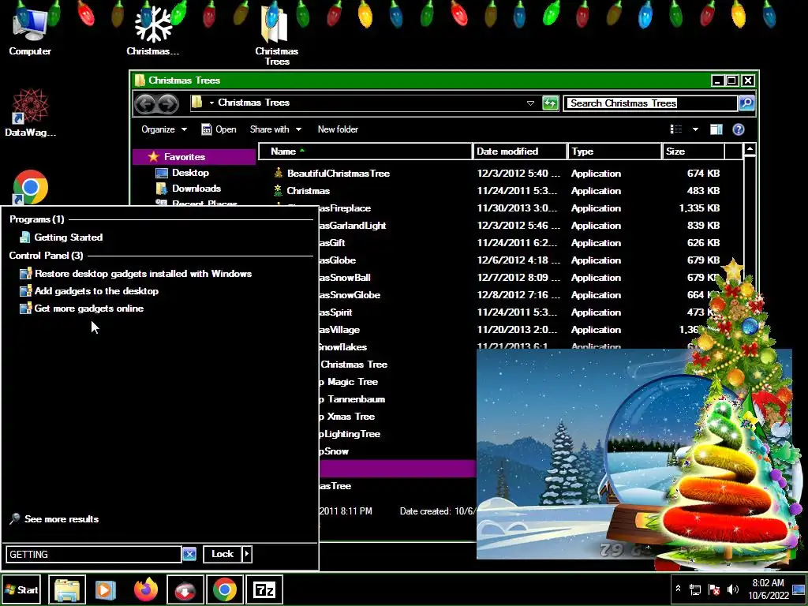Select Downloads in navigation pane
808x606 pixels.
[189, 189]
